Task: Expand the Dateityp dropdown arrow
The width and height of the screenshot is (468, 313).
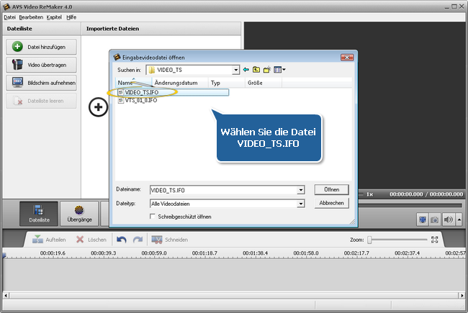Action: click(x=301, y=204)
